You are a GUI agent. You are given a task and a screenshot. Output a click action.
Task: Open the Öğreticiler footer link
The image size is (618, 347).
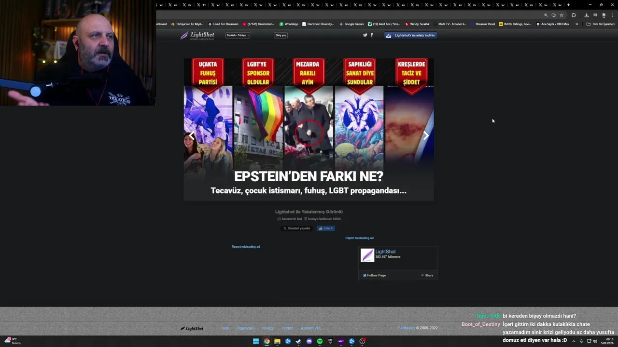[245, 328]
